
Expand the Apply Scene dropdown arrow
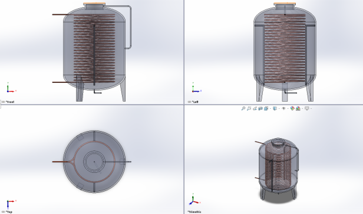click(302, 109)
